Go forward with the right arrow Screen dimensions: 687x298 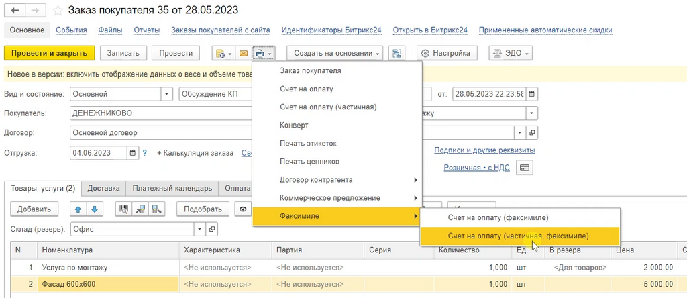tap(36, 10)
